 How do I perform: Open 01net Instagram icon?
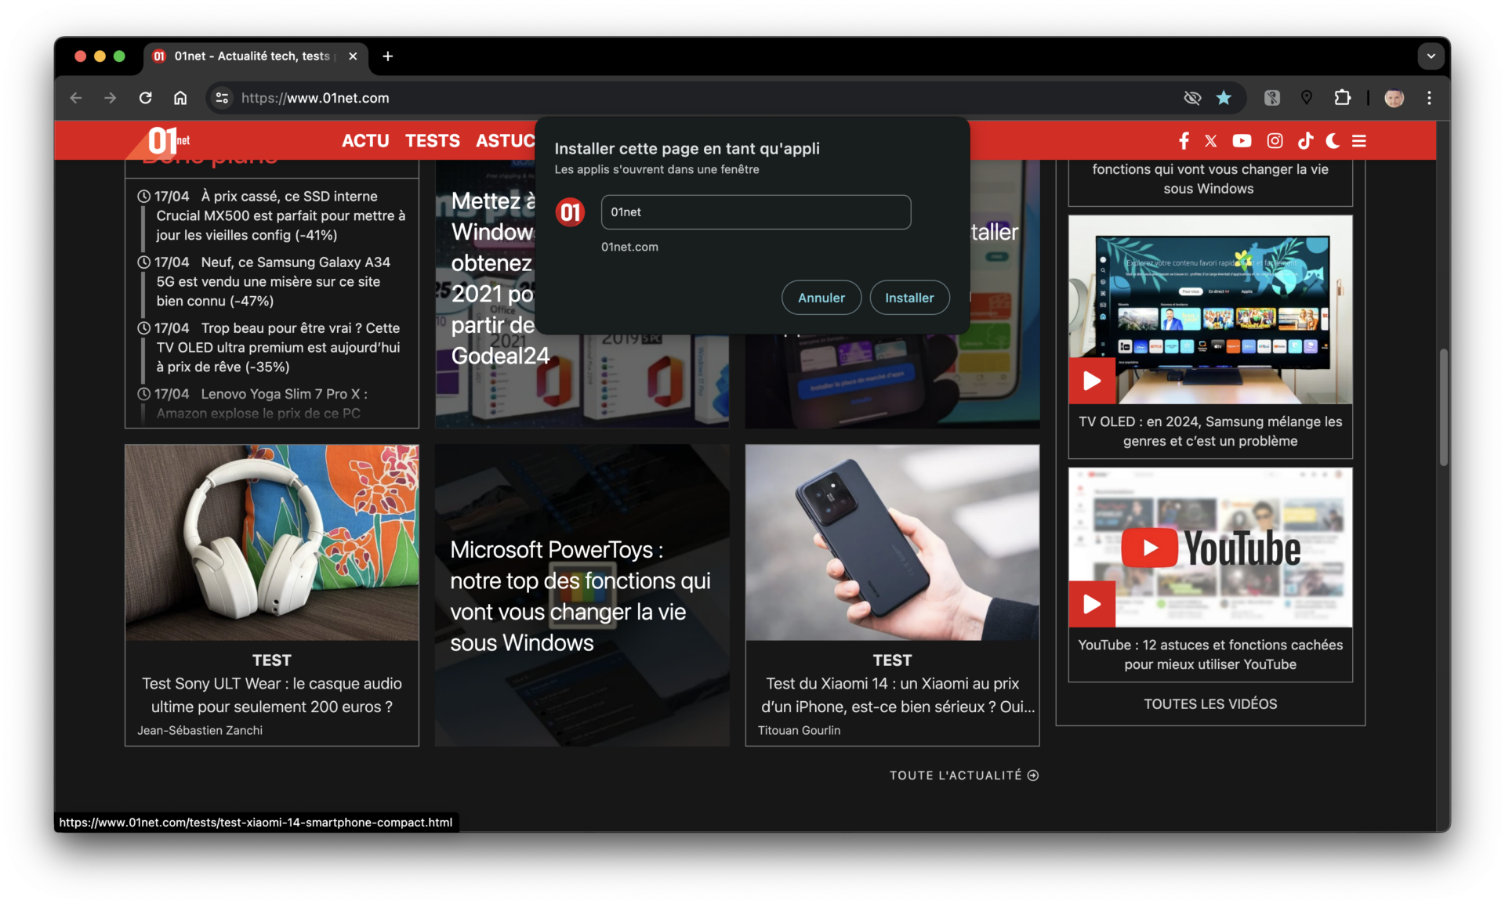[1275, 141]
